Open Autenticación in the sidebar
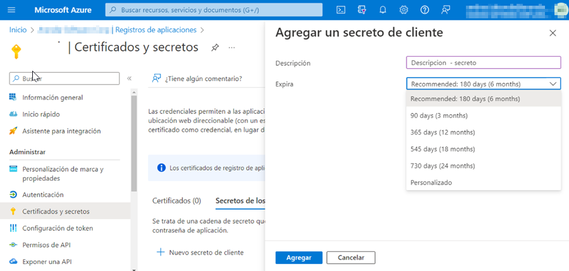This screenshot has height=271, width=569. (x=42, y=195)
